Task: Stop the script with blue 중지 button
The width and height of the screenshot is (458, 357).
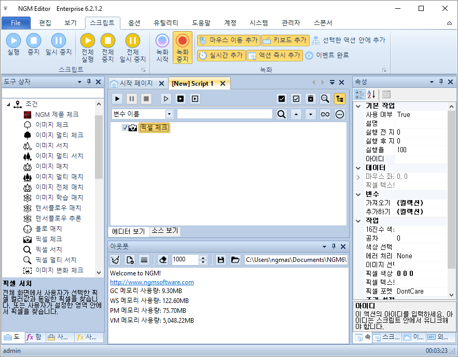Action: click(34, 45)
